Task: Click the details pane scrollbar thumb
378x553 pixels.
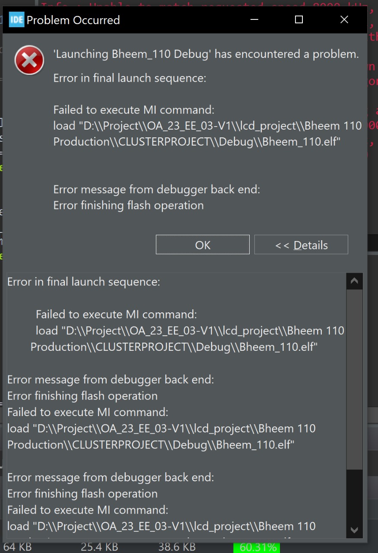Action: click(x=354, y=379)
